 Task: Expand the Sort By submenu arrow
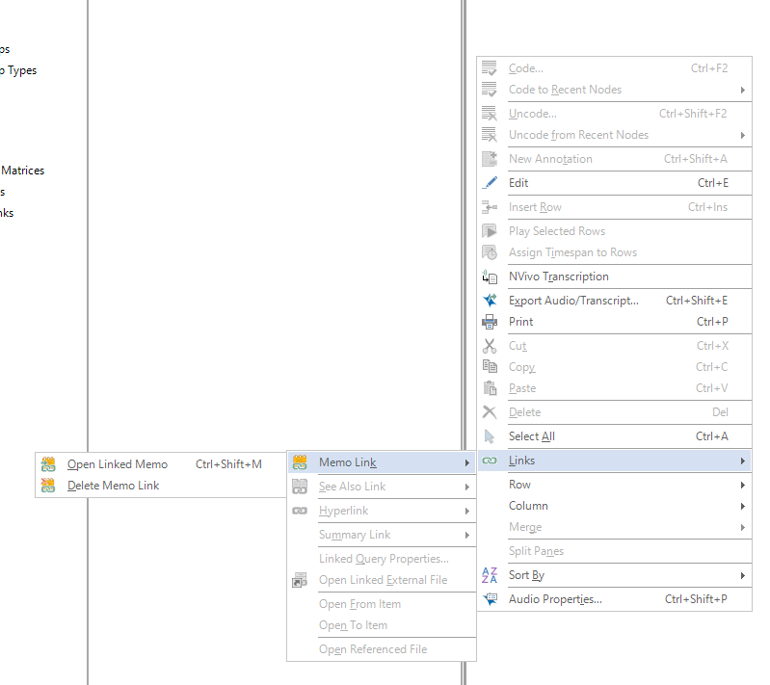point(742,575)
